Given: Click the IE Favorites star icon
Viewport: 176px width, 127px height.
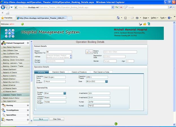Looking at the screenshot, I should tap(3, 18).
